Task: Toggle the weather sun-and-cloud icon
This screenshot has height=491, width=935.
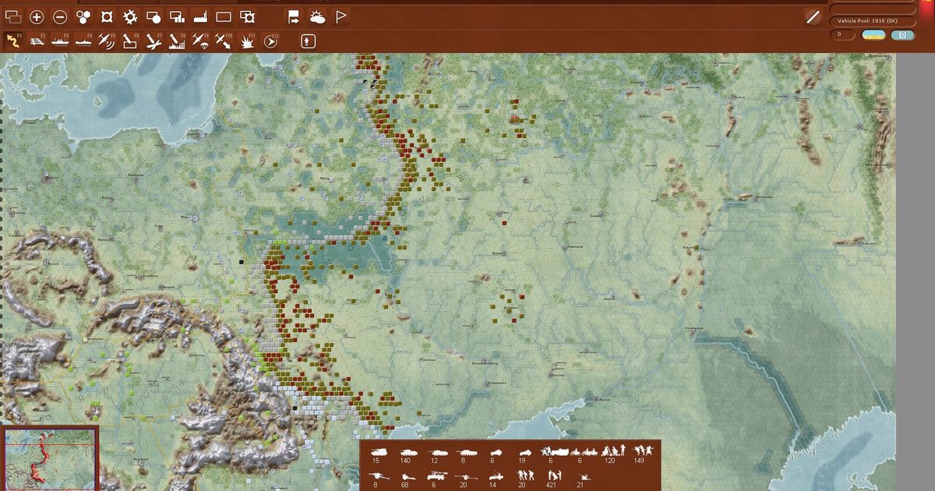Action: point(317,16)
